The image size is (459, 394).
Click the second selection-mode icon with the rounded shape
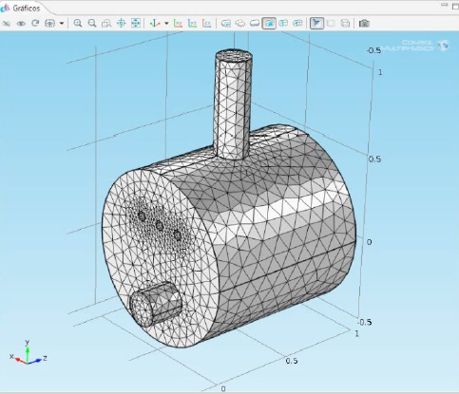click(240, 24)
